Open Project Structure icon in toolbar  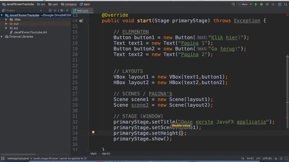pos(280,4)
